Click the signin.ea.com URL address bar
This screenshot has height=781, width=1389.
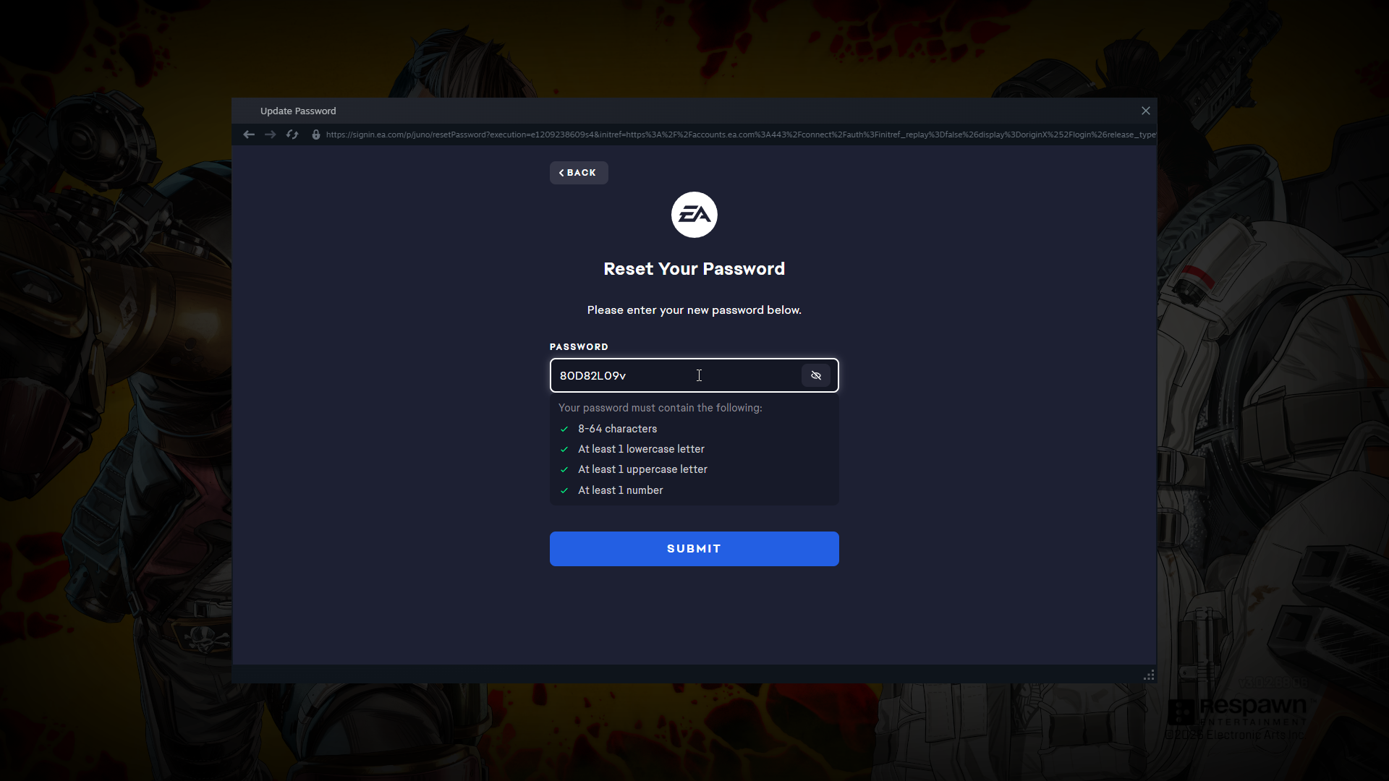741,135
